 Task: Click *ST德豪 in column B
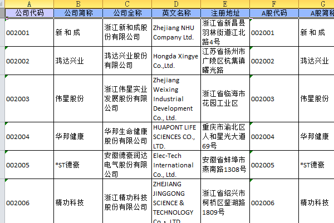[78, 165]
